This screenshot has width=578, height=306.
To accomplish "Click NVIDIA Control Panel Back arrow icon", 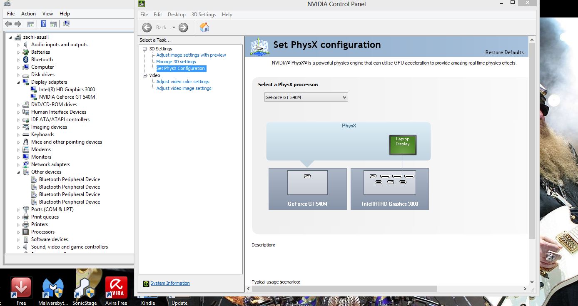I will [x=147, y=27].
